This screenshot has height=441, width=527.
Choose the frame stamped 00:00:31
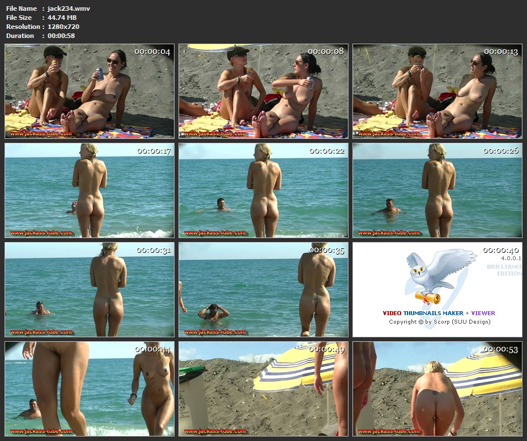click(x=90, y=290)
